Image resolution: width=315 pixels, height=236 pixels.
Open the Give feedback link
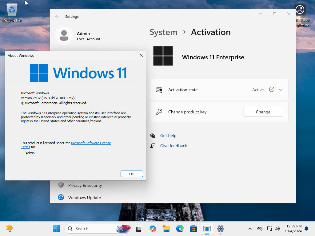173,146
